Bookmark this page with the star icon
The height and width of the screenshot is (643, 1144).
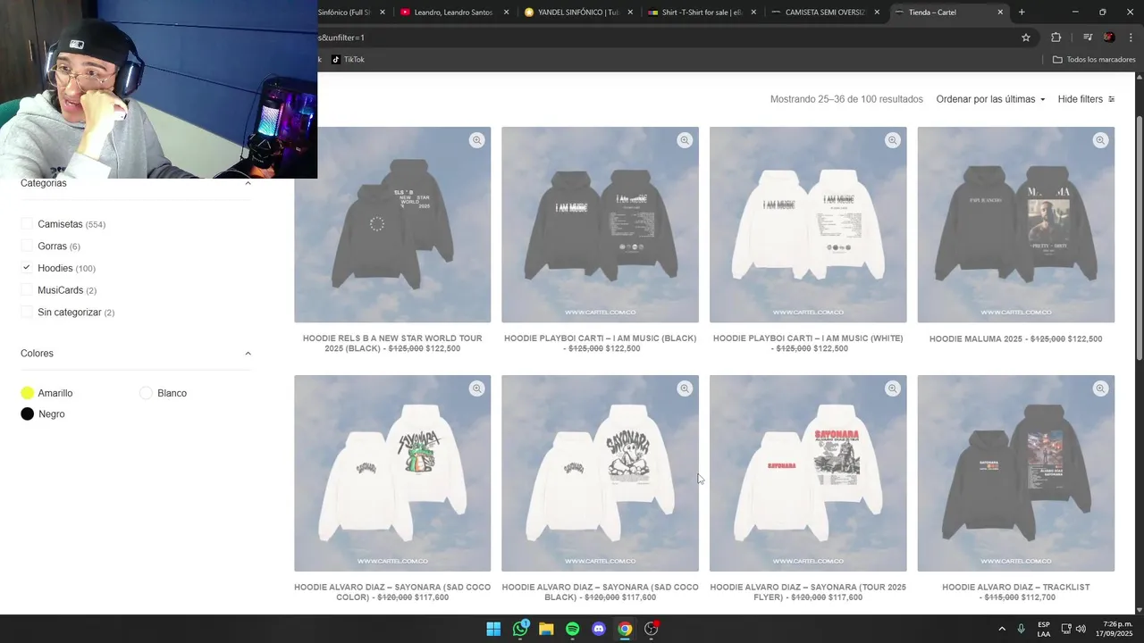[x=1026, y=38]
